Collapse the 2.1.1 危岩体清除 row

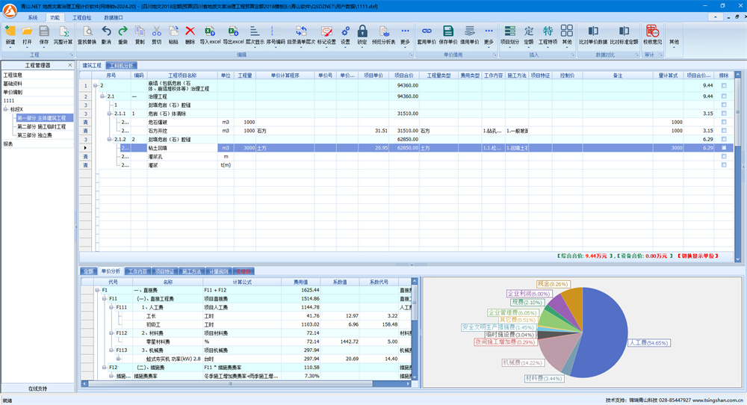(110, 114)
